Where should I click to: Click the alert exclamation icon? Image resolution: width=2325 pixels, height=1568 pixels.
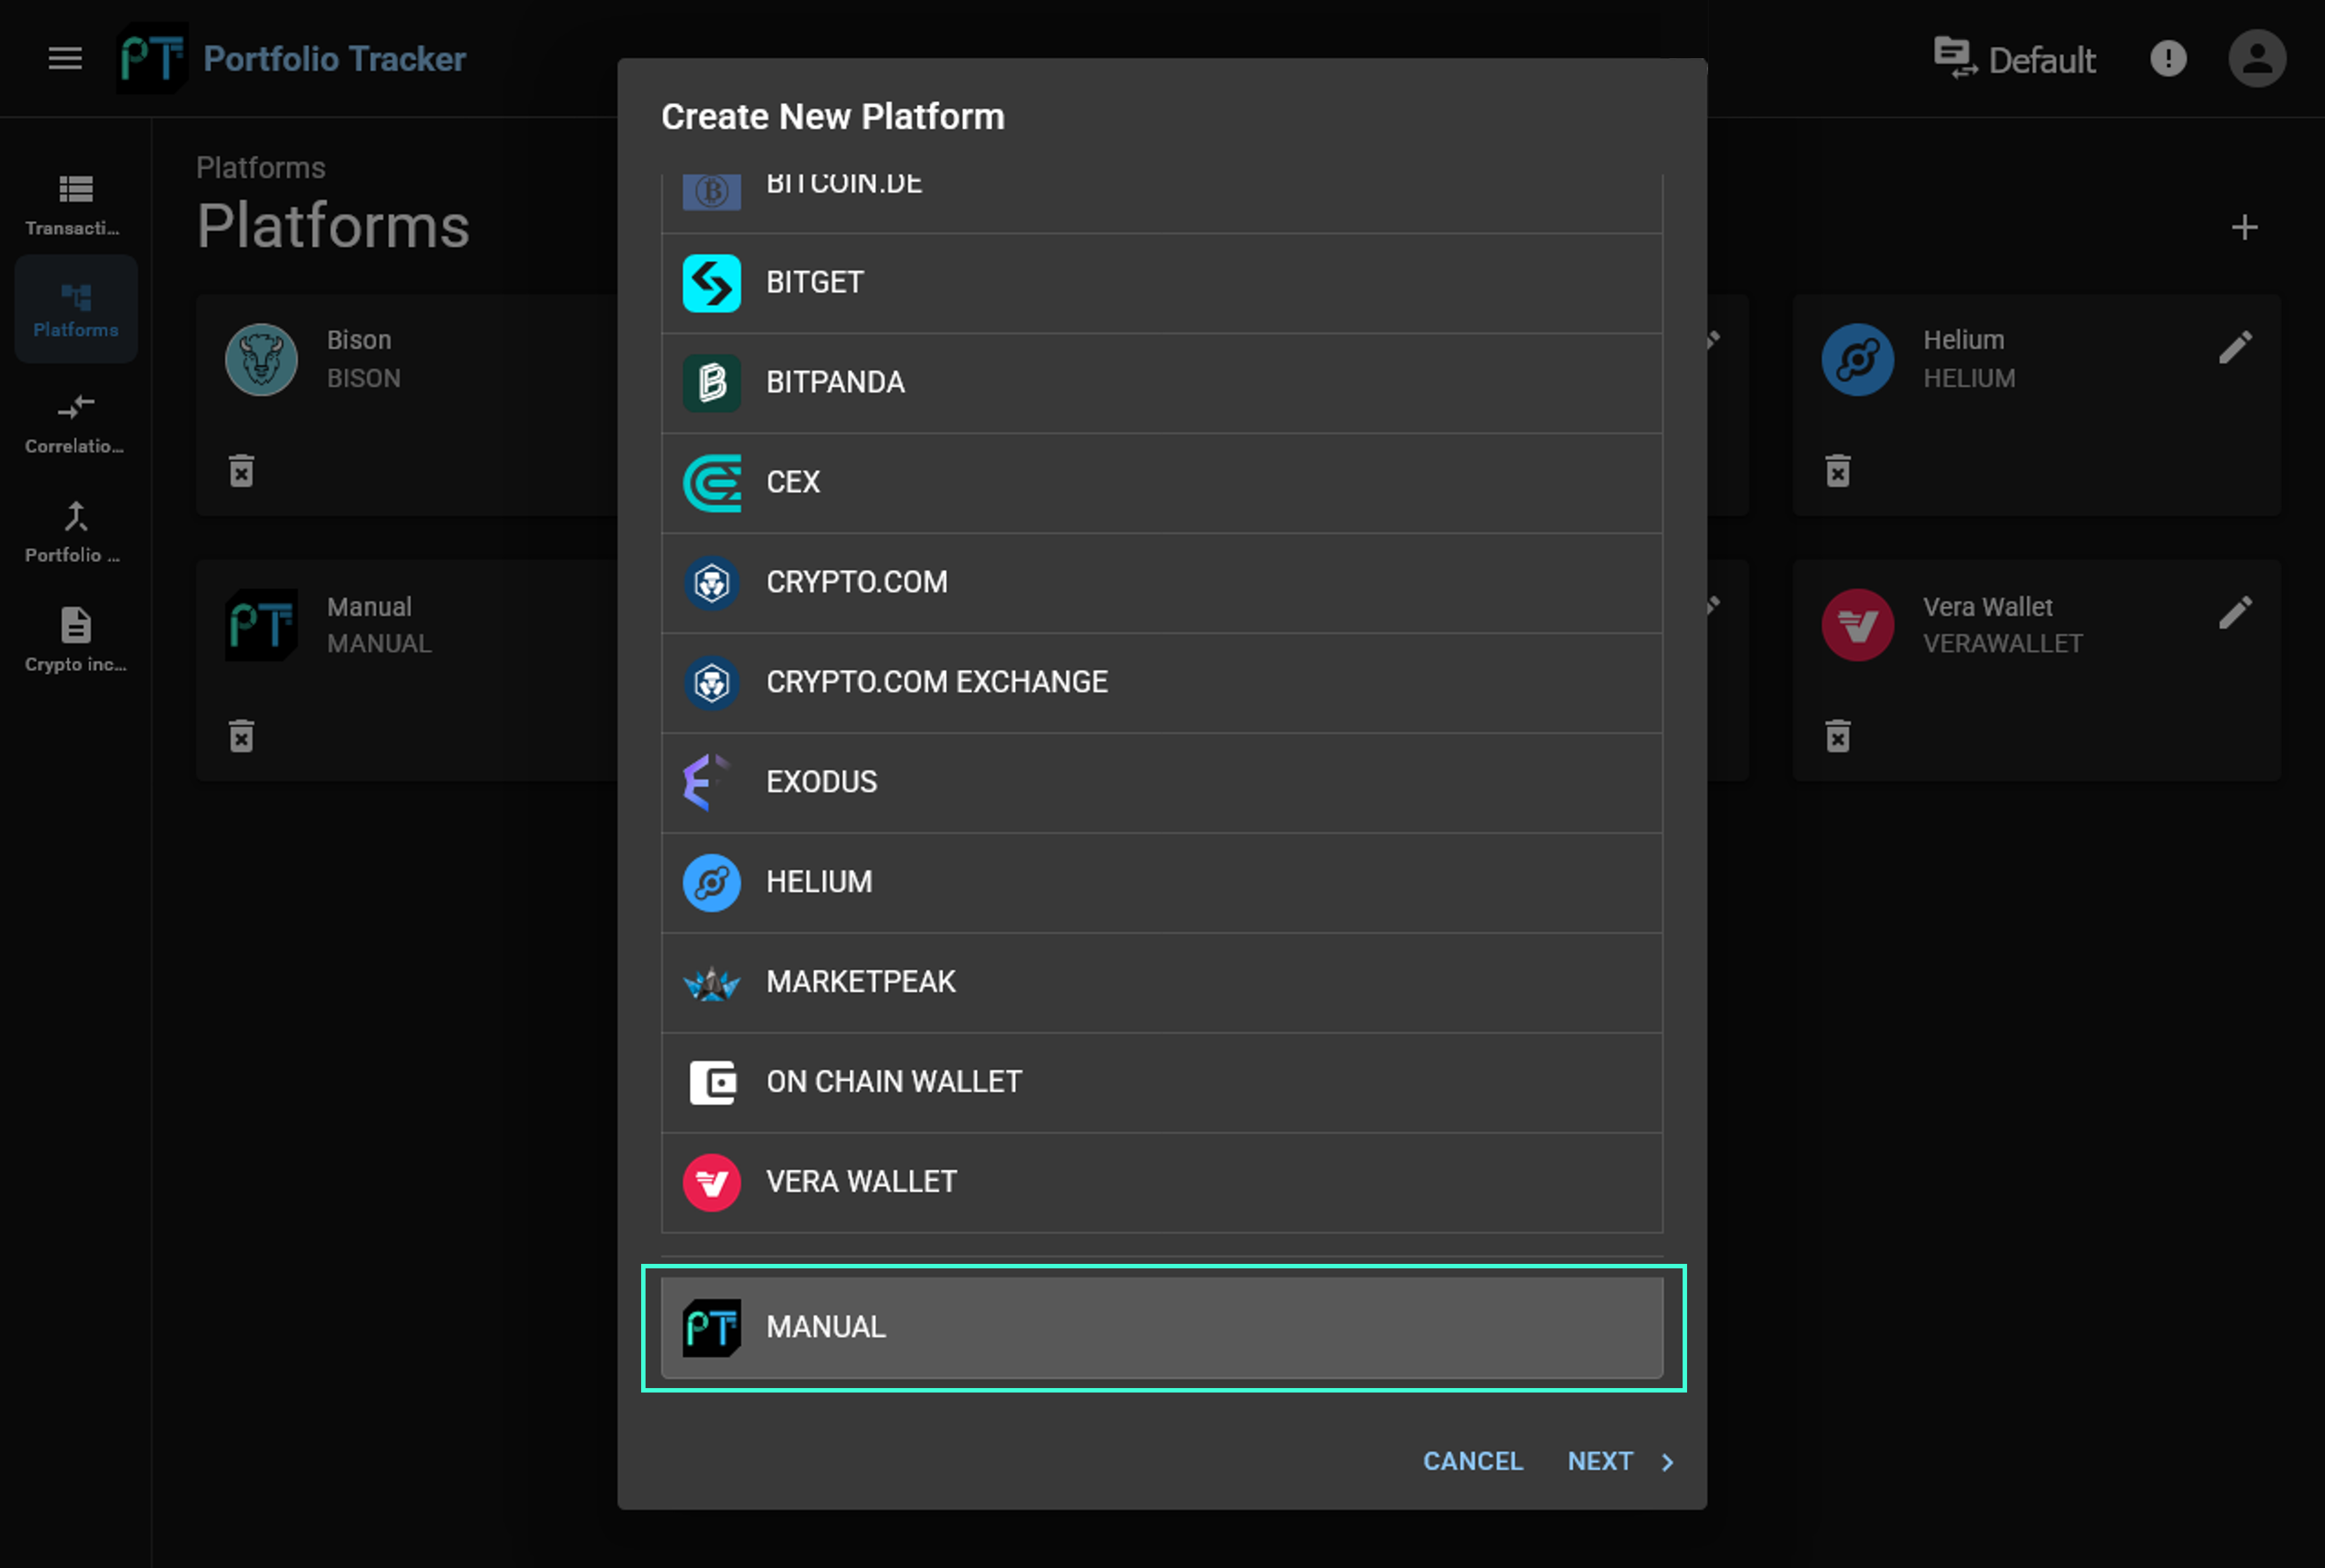point(2168,58)
